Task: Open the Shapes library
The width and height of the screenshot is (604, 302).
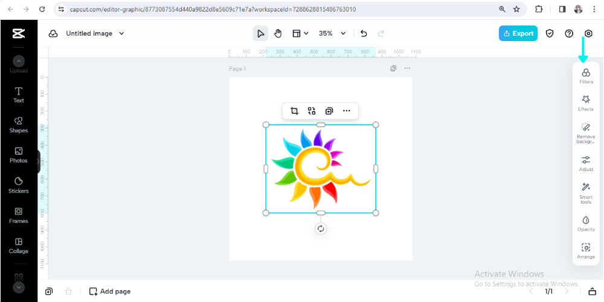Action: pos(19,125)
